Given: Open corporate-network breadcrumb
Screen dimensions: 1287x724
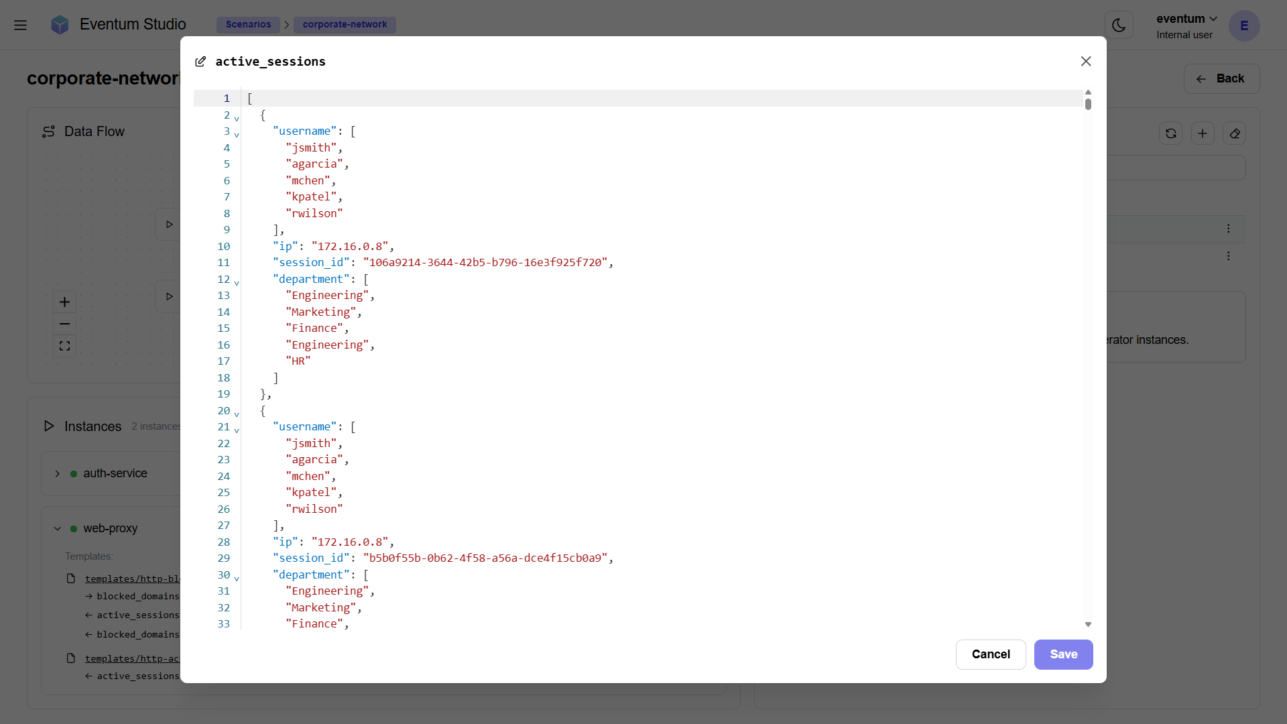Looking at the screenshot, I should click(x=345, y=25).
